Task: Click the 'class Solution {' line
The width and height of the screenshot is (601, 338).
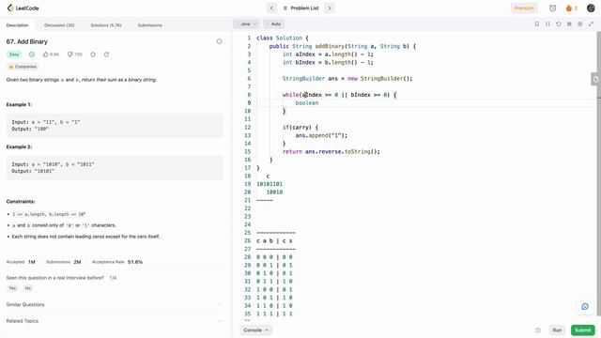Action: (282, 38)
